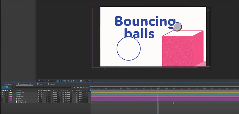Image resolution: width=239 pixels, height=114 pixels.
Task: Click the current time 0:00:01:19 in timeline
Action: tap(6, 87)
